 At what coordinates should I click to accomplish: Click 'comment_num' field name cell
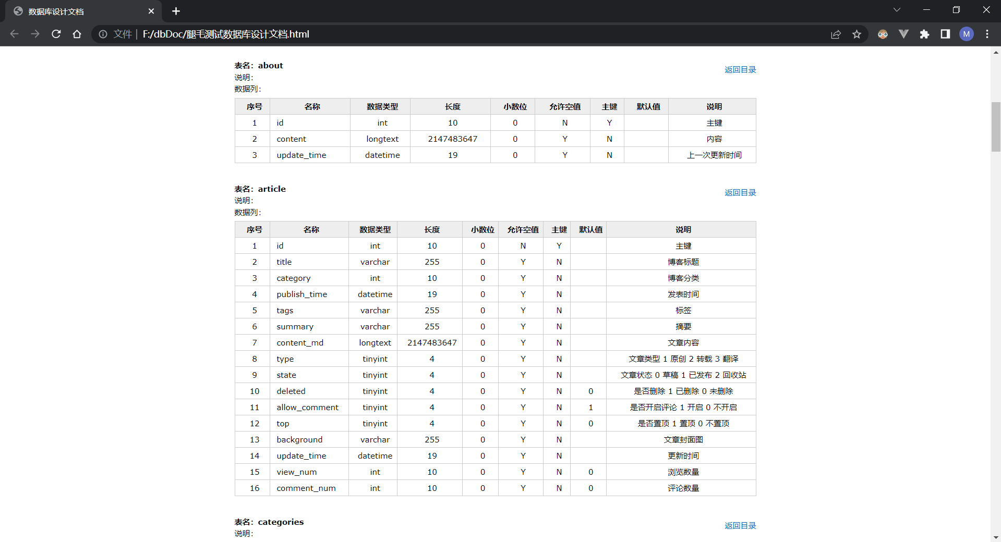(309, 488)
